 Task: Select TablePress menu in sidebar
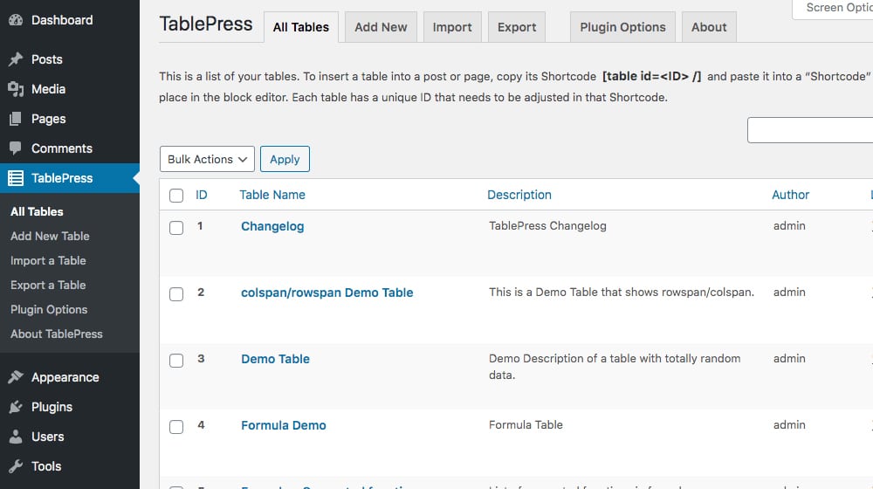click(x=70, y=178)
